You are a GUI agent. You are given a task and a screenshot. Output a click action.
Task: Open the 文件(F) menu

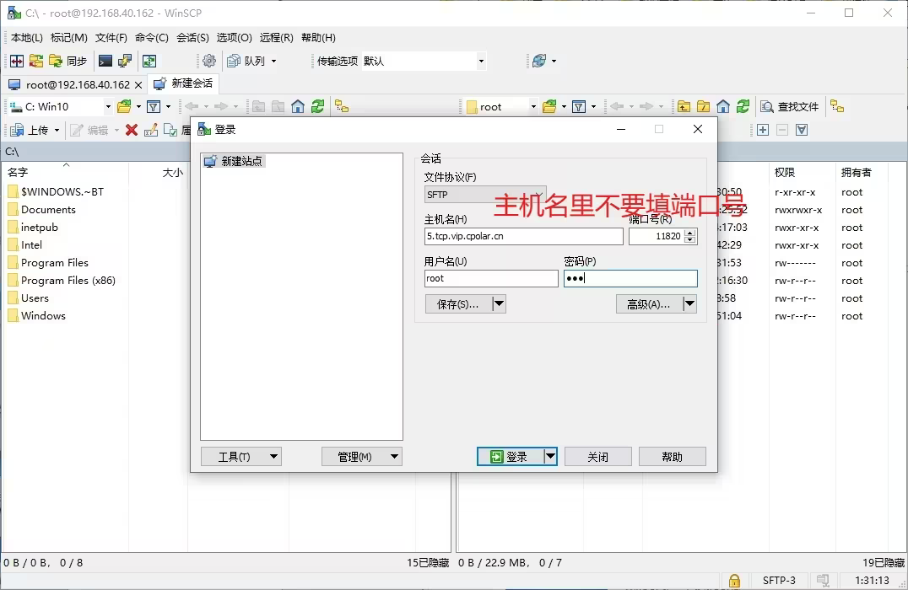coord(111,38)
